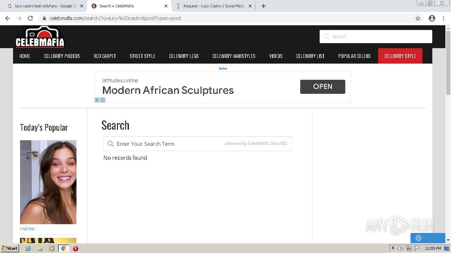The height and width of the screenshot is (253, 451).
Task: Close the Google search tab
Action: coord(82,6)
